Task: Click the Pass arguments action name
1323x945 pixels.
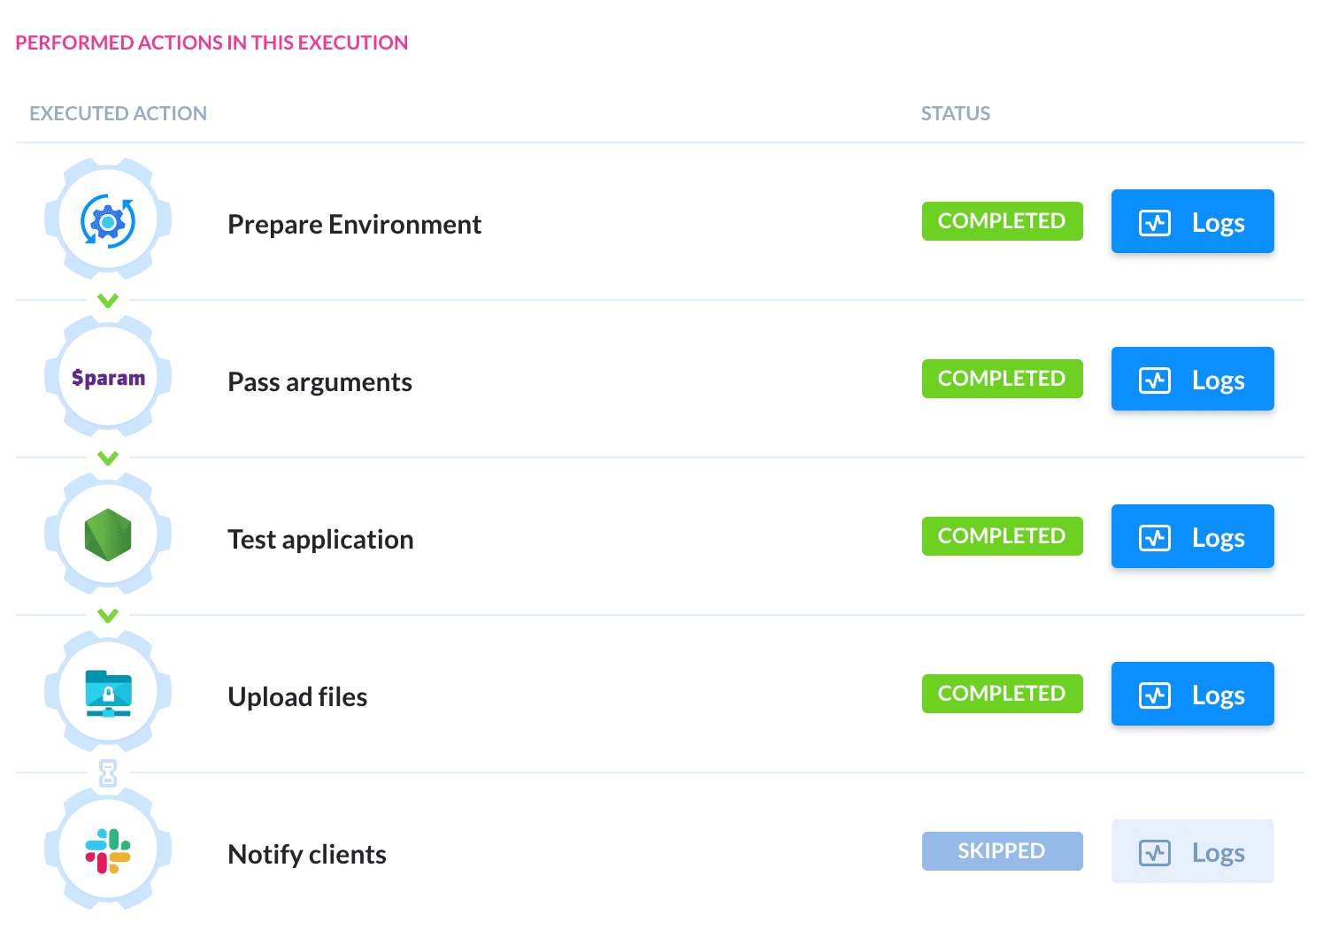Action: (319, 382)
